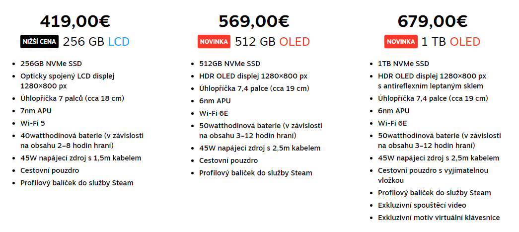Select the Exkluzivní spouštěcí video item
The width and height of the screenshot is (519, 232).
[x=422, y=205]
